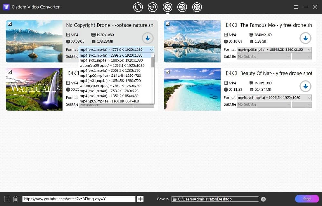Click the 00:03:05 duration text
The width and height of the screenshot is (322, 206).
[77, 41]
